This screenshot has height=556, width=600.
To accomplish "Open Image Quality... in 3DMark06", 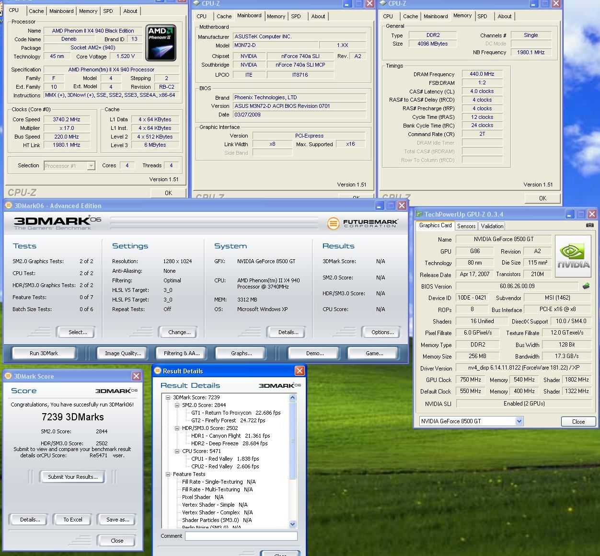I will pyautogui.click(x=123, y=353).
